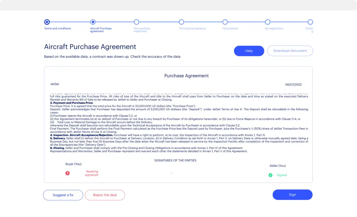The height and width of the screenshot is (217, 357).
Task: Click the Payment and Purchase Price clause heading
Action: coord(71,103)
